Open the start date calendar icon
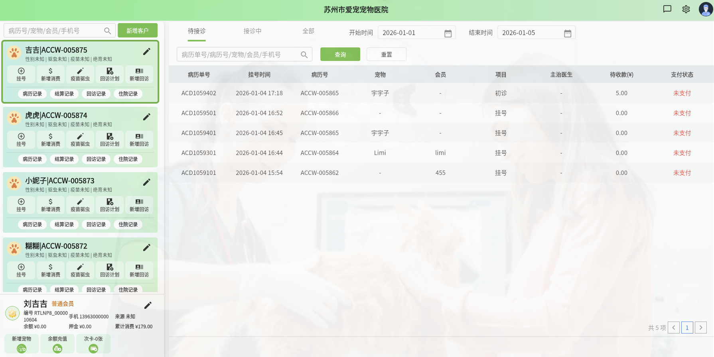This screenshot has width=714, height=357. coord(448,33)
